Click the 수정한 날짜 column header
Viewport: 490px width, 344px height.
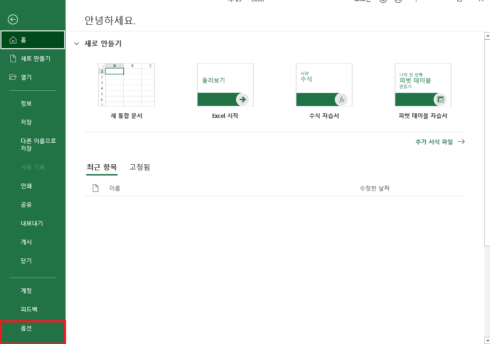point(376,188)
